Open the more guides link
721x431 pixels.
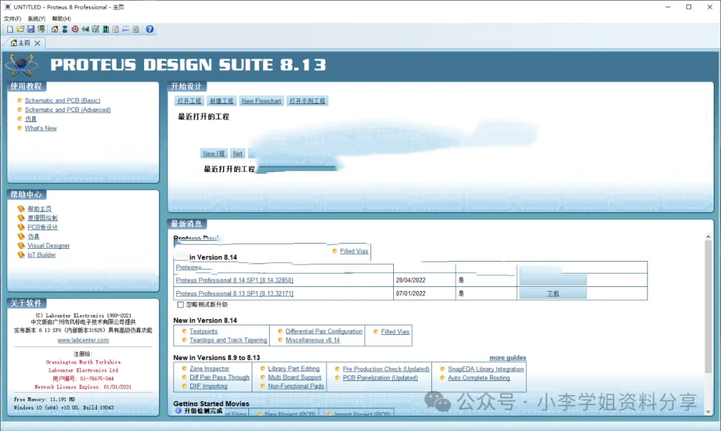[507, 358]
